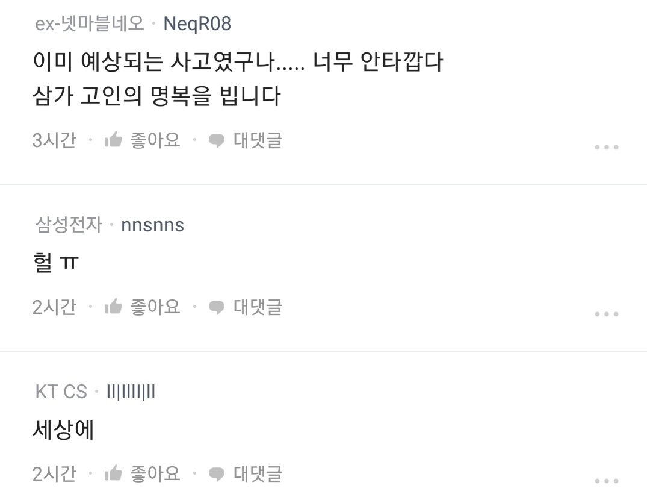647x503 pixels.
Task: Tap 대댓글 reply under NeqR08's comment
Action: 258,140
